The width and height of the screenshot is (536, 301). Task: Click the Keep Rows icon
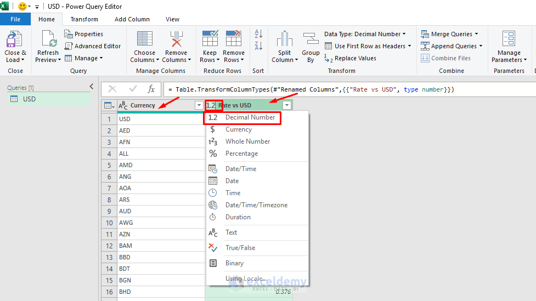point(210,38)
